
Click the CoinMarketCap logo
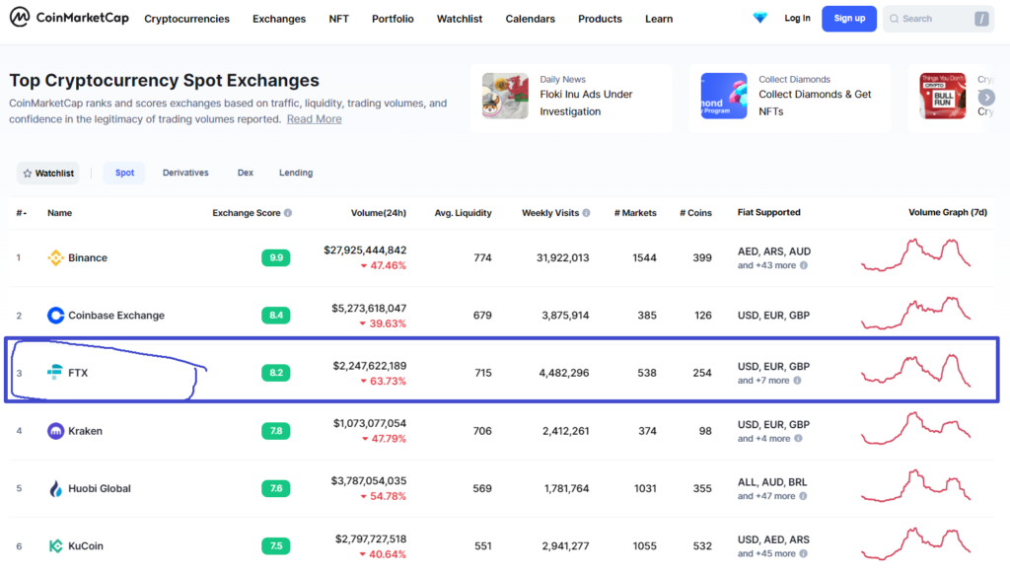click(x=69, y=18)
